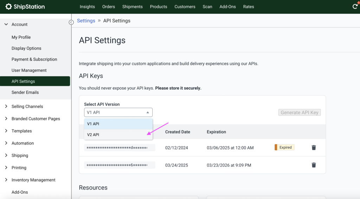
Task: Delete the expired API key via trash icon
Action: (x=314, y=148)
